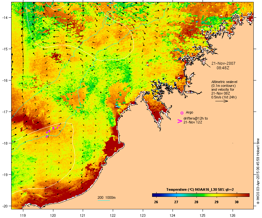Click the magenta drifter arrowhead legend symbol
The width and height of the screenshot is (262, 218).
pyautogui.click(x=180, y=121)
